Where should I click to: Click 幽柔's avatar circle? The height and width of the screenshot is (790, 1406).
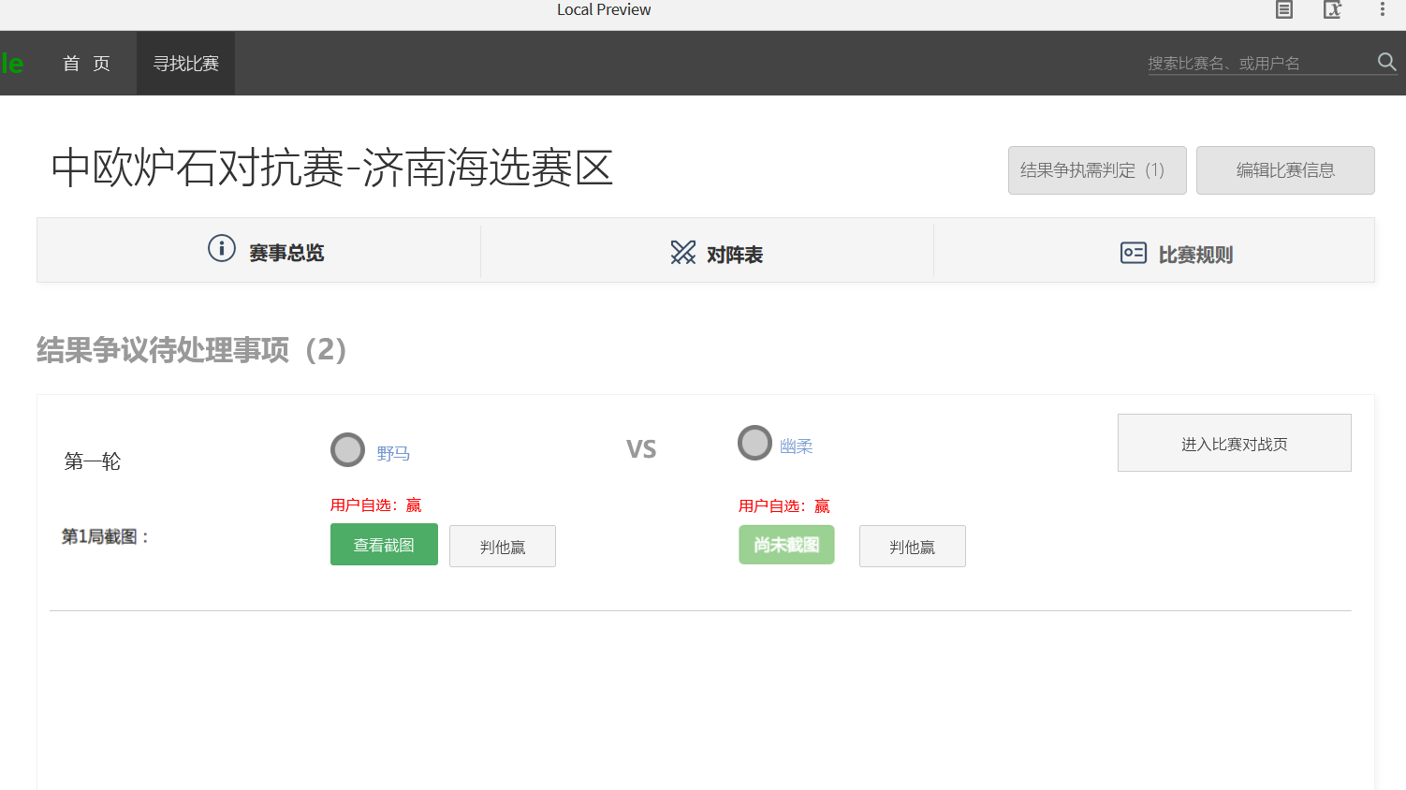click(x=754, y=443)
